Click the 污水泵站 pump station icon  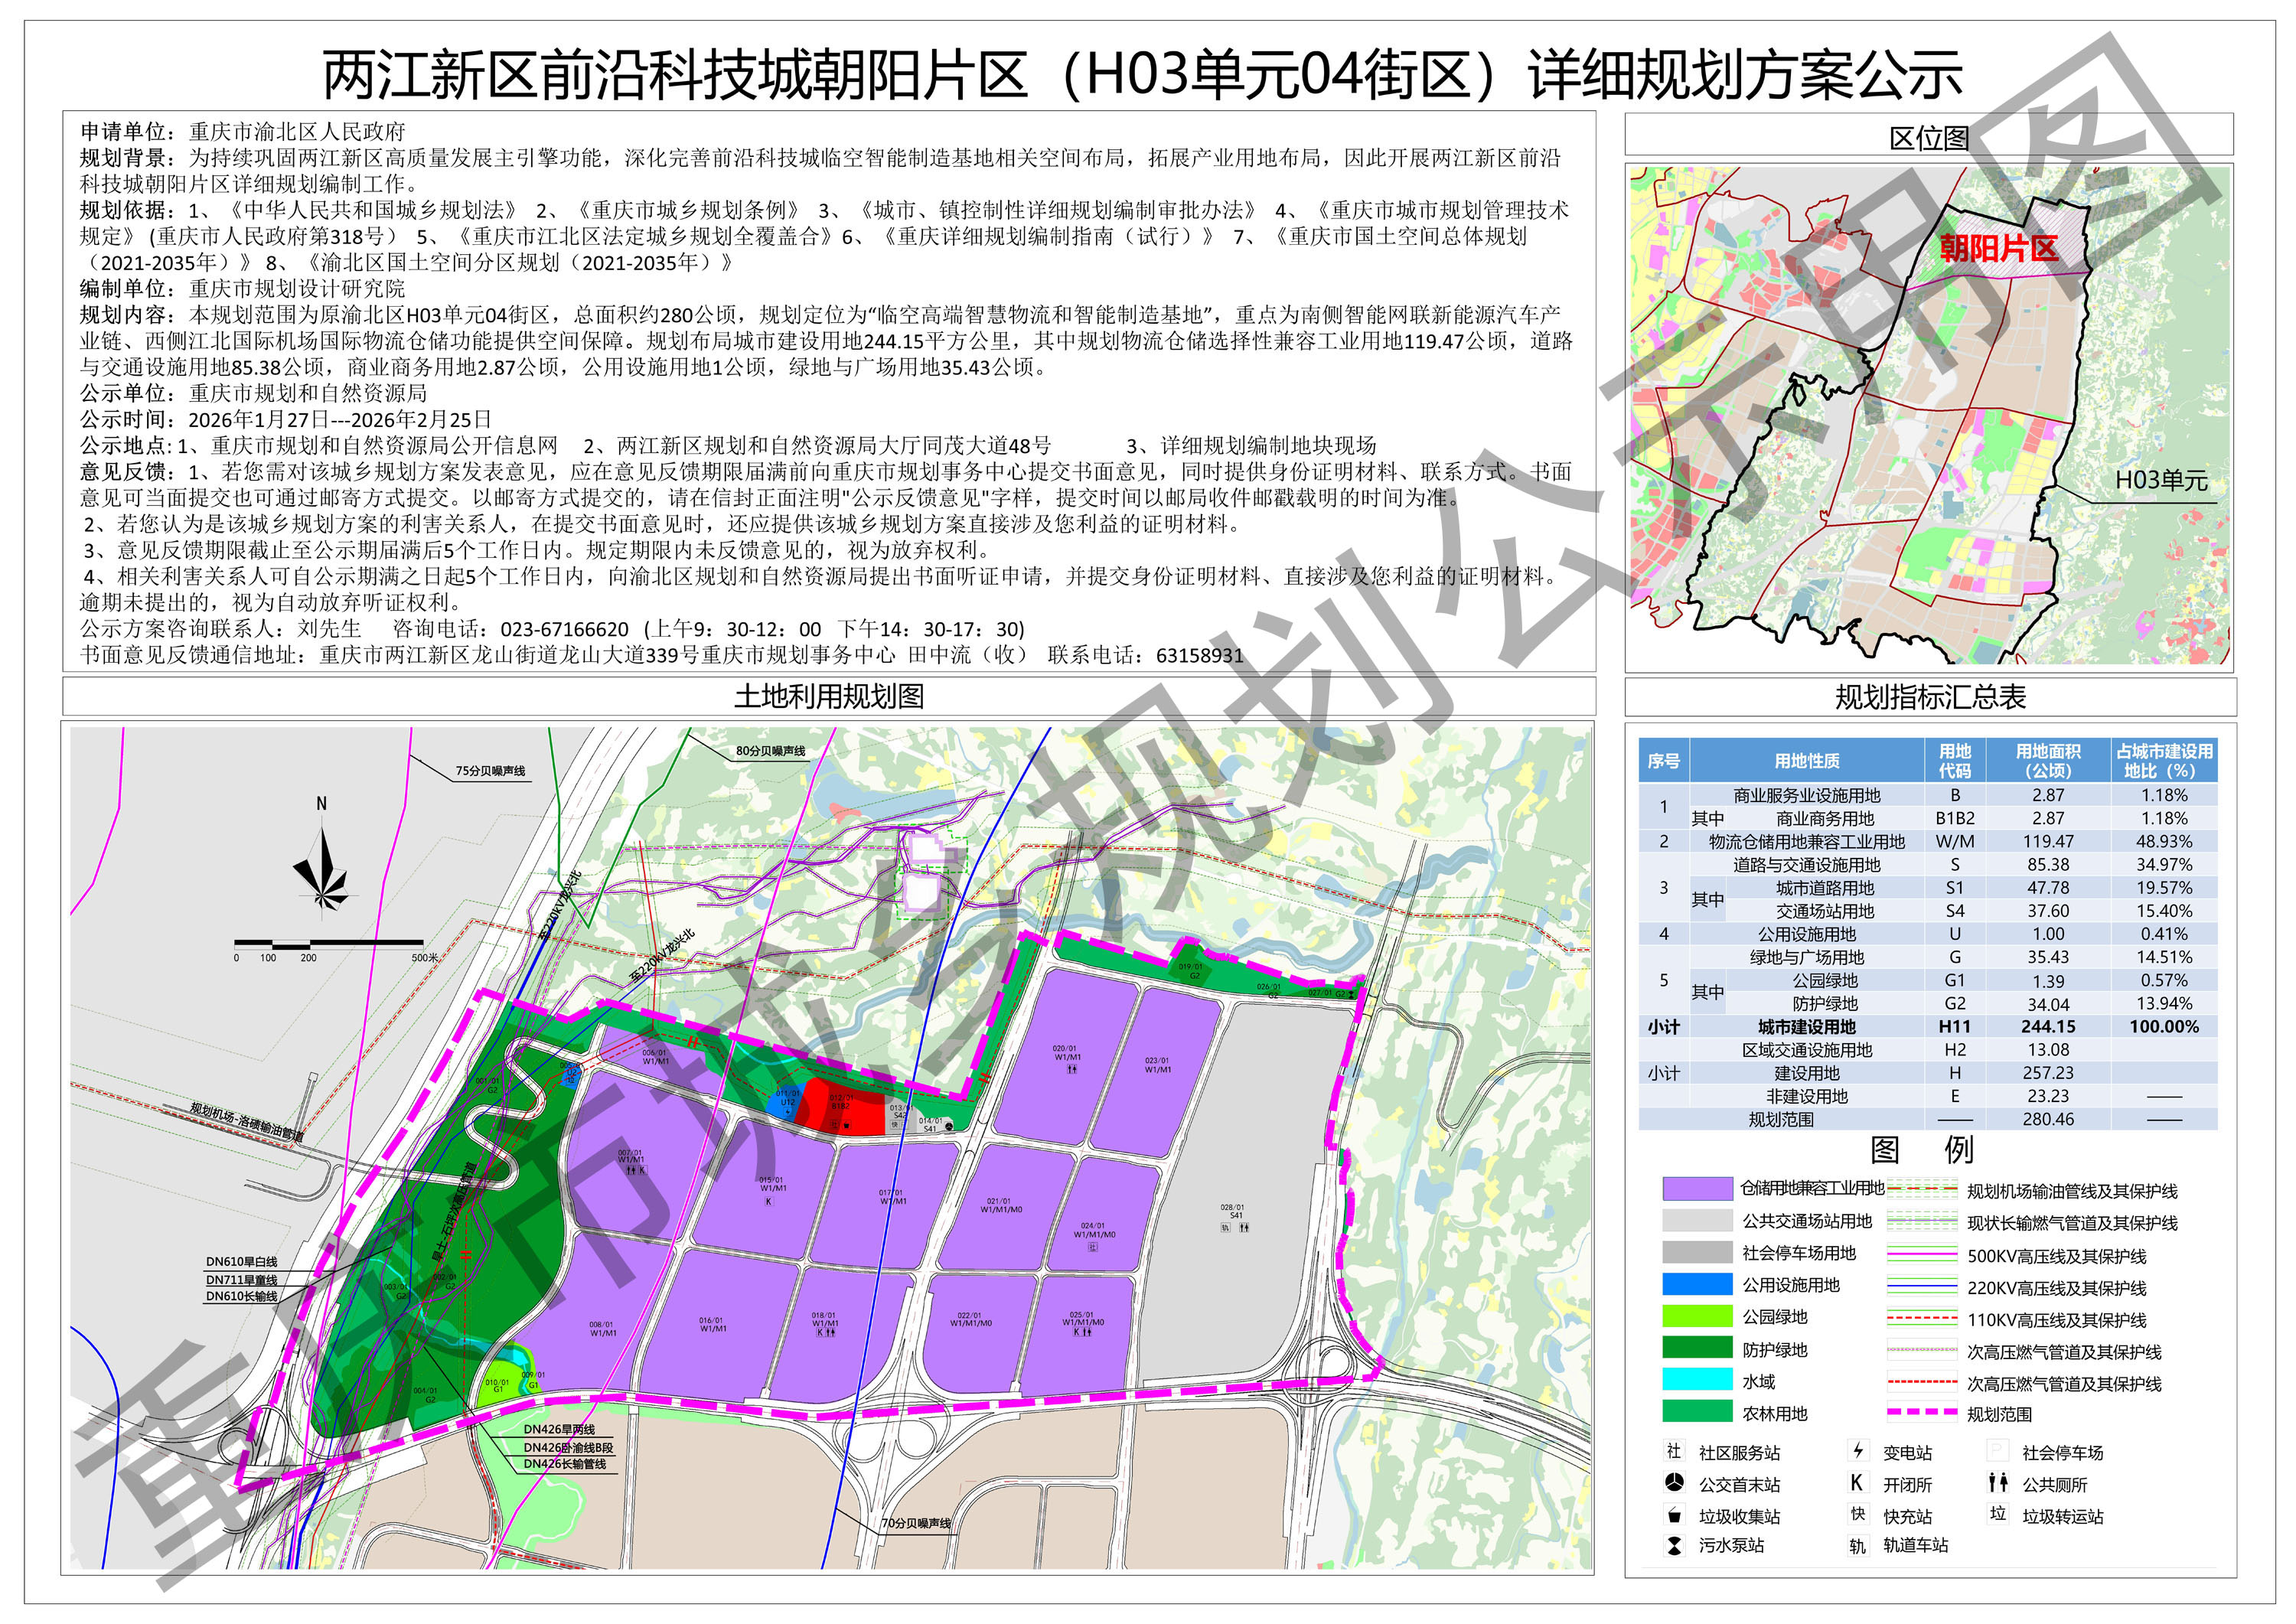[x=1674, y=1545]
